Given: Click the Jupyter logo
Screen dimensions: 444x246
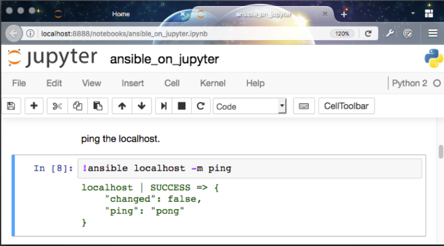Looking at the screenshot, I should pyautogui.click(x=52, y=57).
